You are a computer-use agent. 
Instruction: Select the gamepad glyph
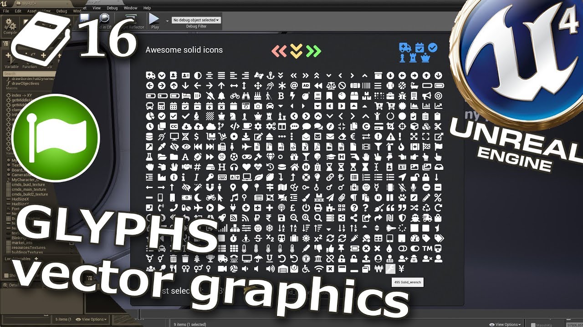[246, 157]
